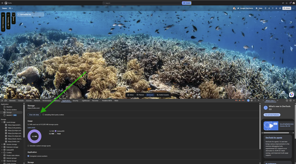The width and height of the screenshot is (296, 164).
Task: Click the warnings count badge in DevTools
Action: (x=240, y=100)
